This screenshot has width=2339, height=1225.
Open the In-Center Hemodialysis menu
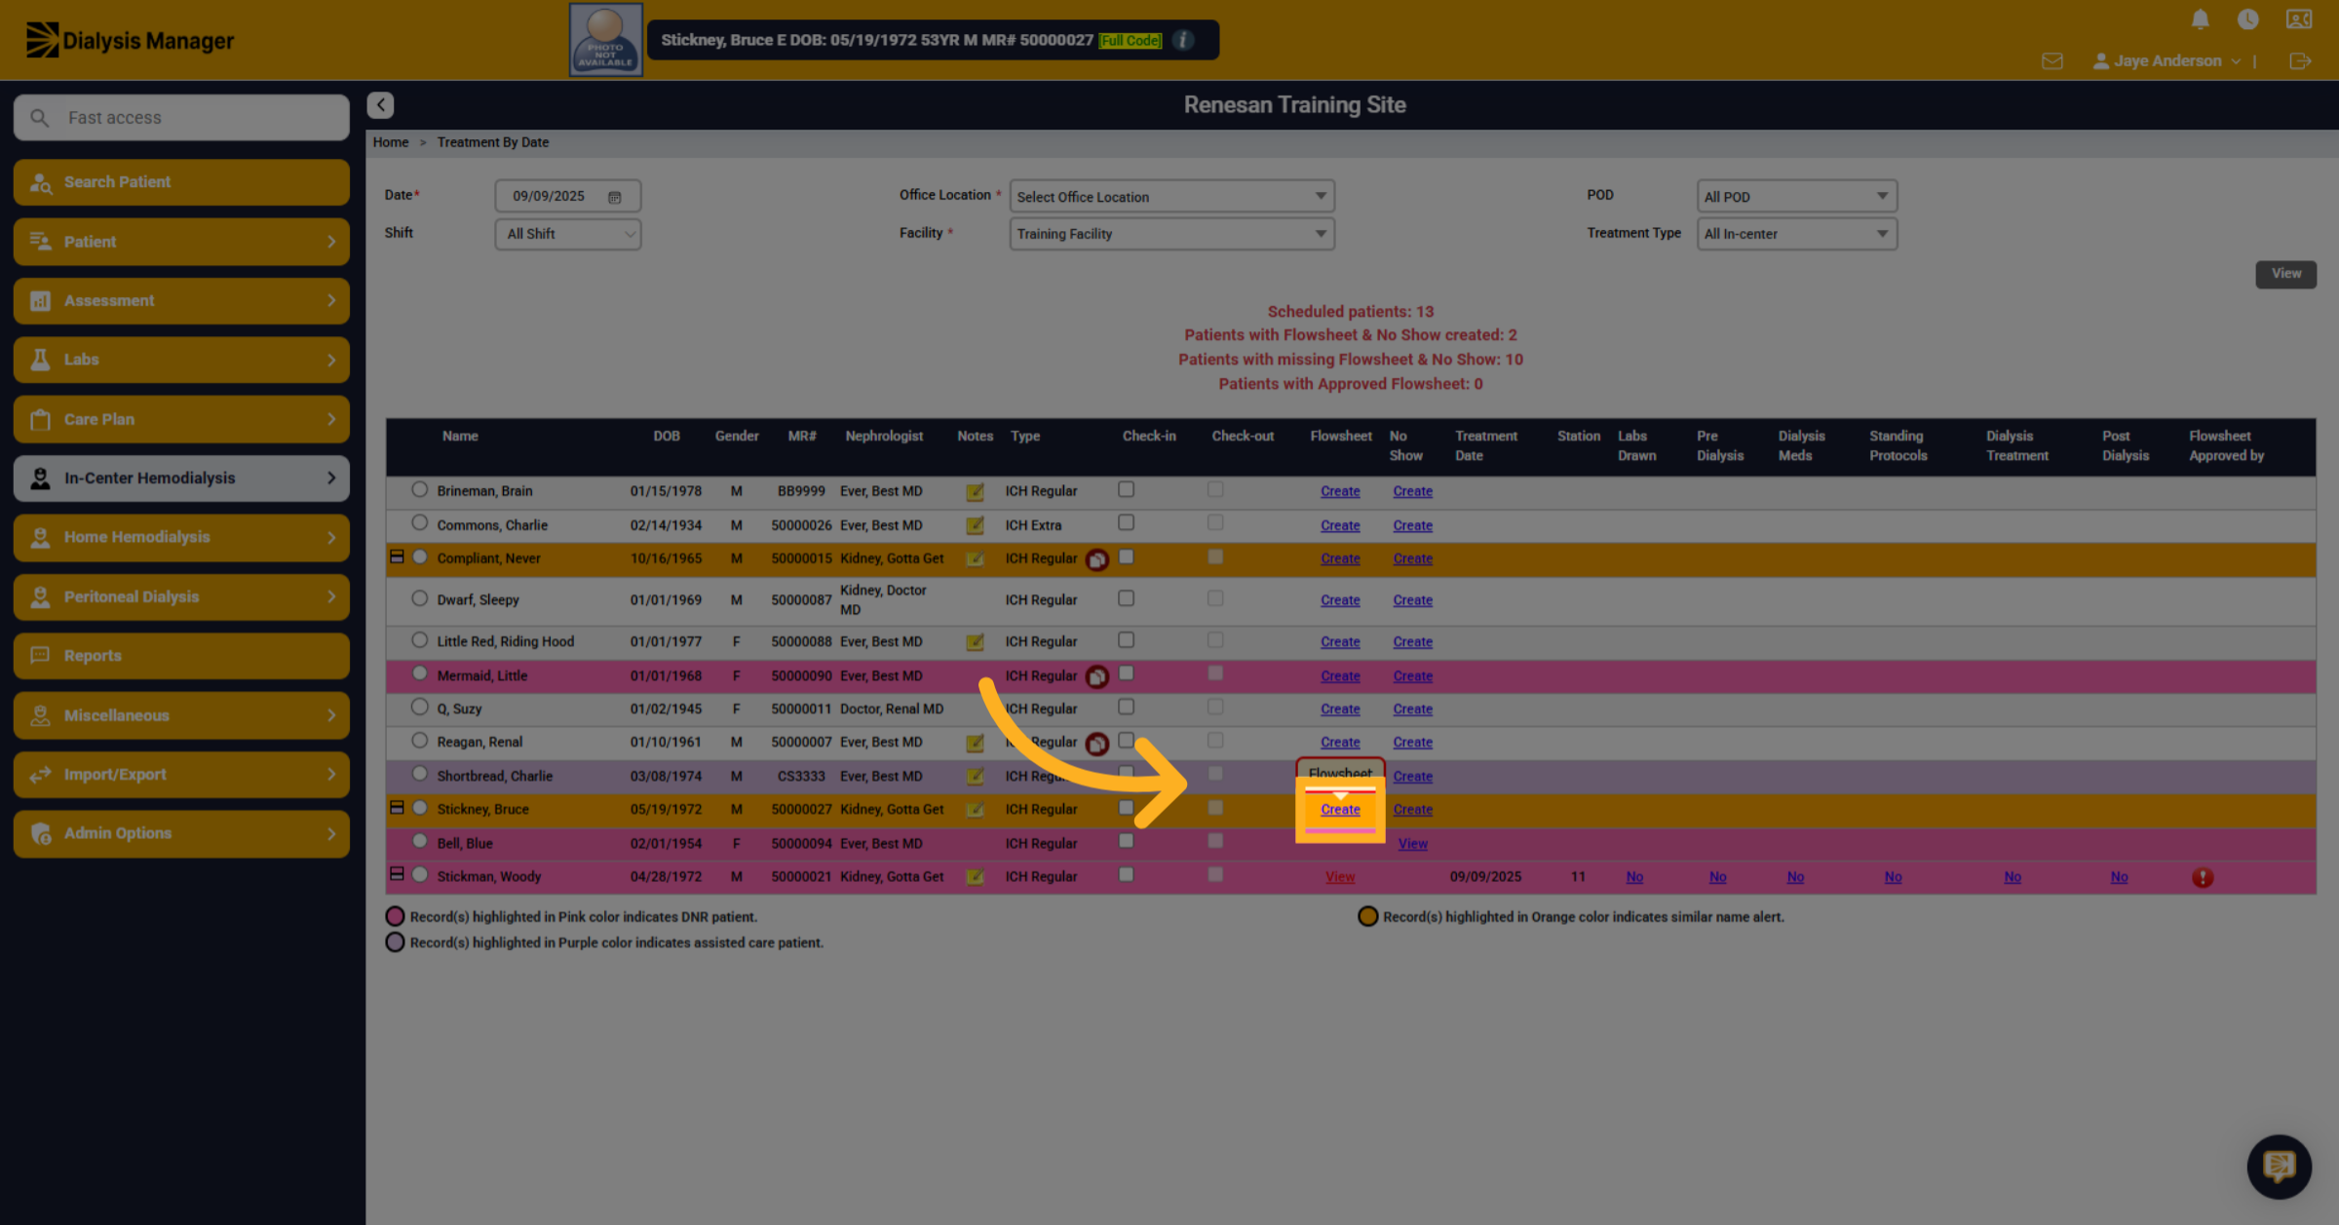coord(181,479)
